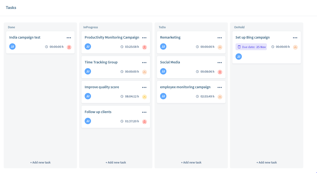The image size is (317, 173).
Task: Click the JJ avatar on Set up Bing campaign
Action: tap(239, 56)
